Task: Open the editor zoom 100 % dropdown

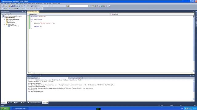Action: (x=33, y=73)
